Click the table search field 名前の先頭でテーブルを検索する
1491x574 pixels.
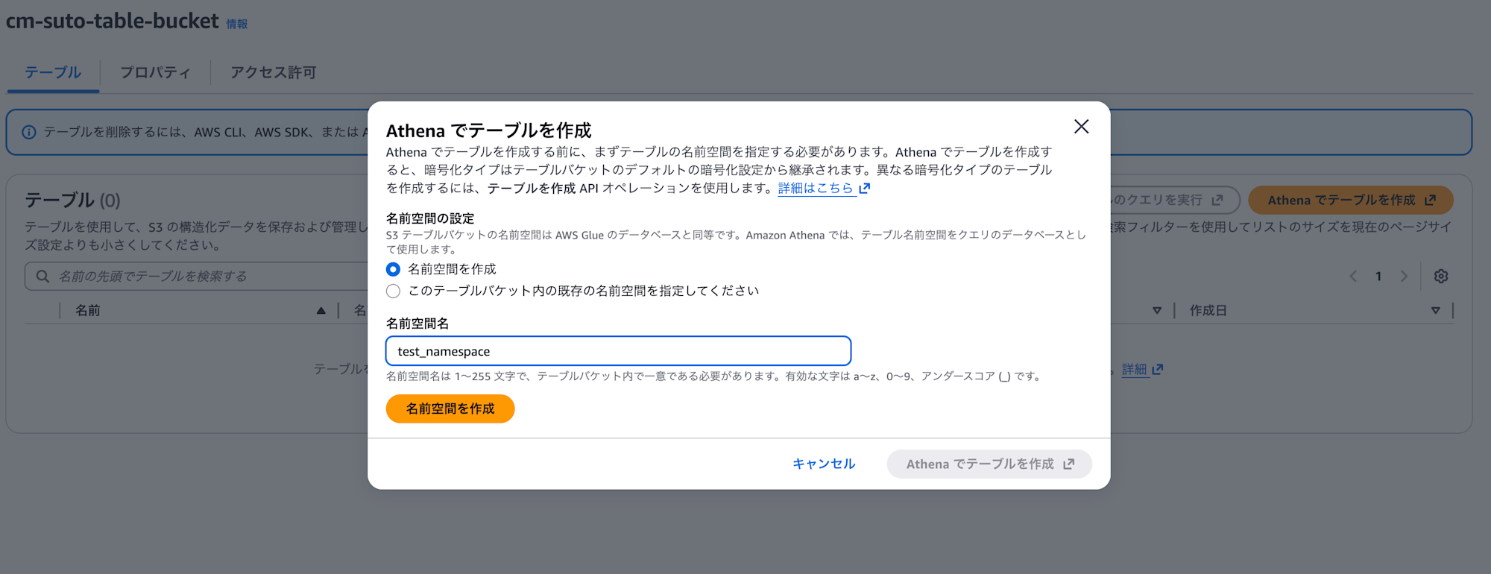tap(198, 276)
